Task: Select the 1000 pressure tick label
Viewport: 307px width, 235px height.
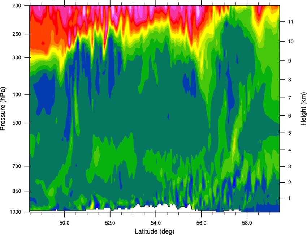Action: [16, 212]
